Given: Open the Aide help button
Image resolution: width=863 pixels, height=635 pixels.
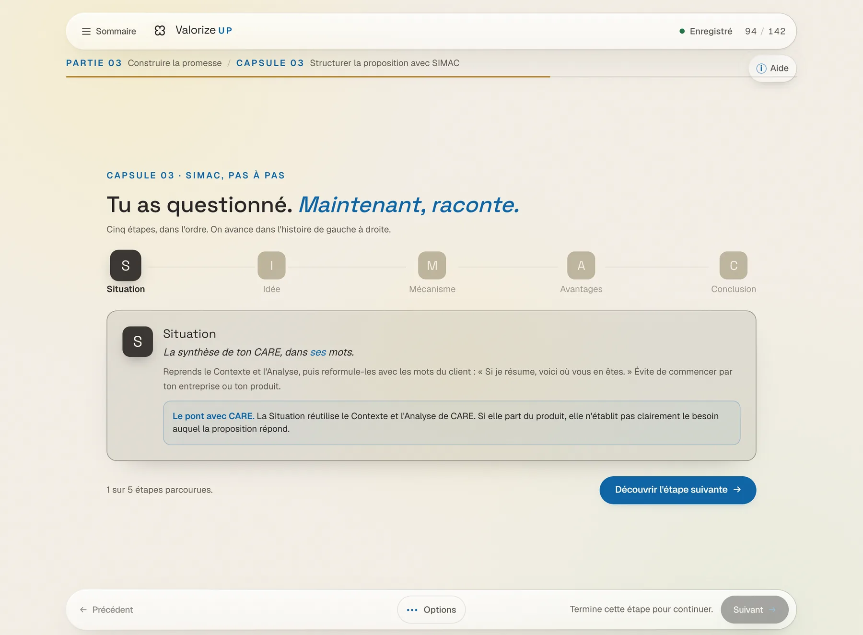Looking at the screenshot, I should [772, 68].
